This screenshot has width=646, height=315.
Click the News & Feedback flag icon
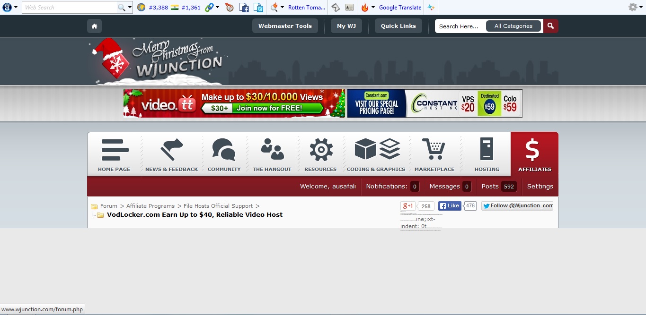click(171, 150)
